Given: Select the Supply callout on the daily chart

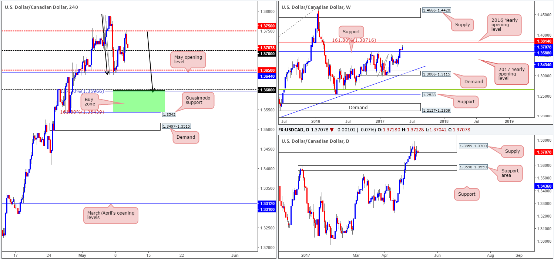Looking at the screenshot, I should pos(512,151).
